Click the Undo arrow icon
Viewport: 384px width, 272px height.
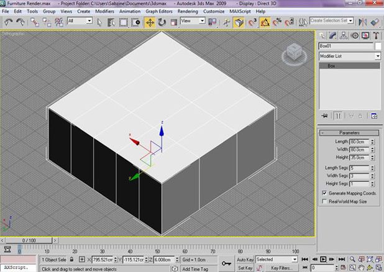click(8, 22)
